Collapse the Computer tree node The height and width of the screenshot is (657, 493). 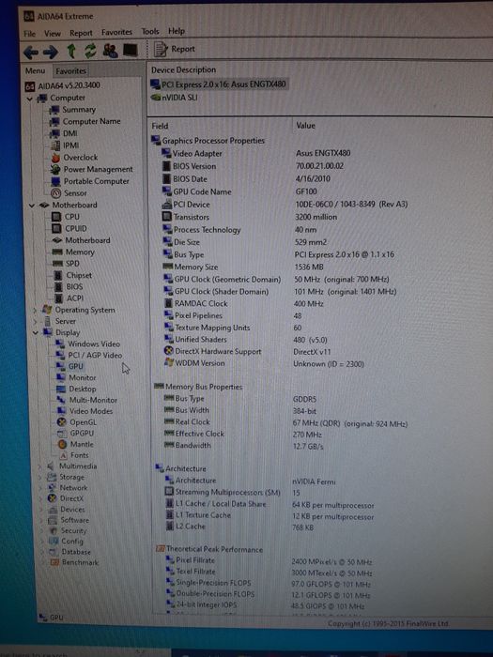click(x=30, y=99)
